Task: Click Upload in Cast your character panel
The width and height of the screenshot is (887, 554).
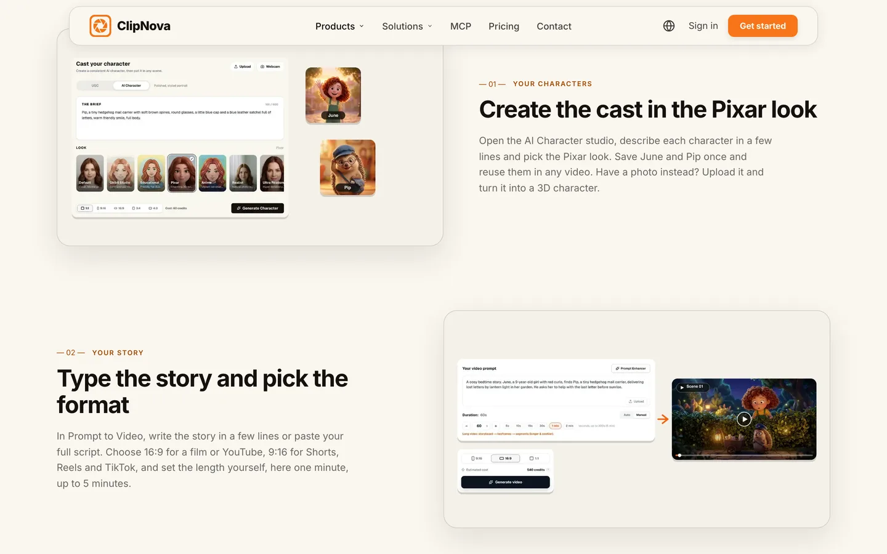Action: click(243, 66)
